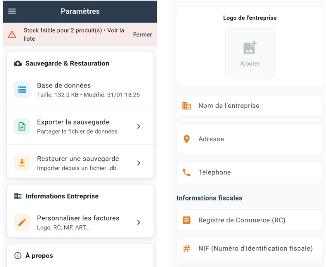Click the orange pencil edit icon
Viewport: 326px width, 267px height.
(x=22, y=222)
